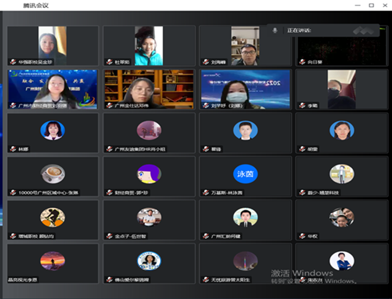Click the muted mic icon for 杜翠茹

[x=109, y=62]
